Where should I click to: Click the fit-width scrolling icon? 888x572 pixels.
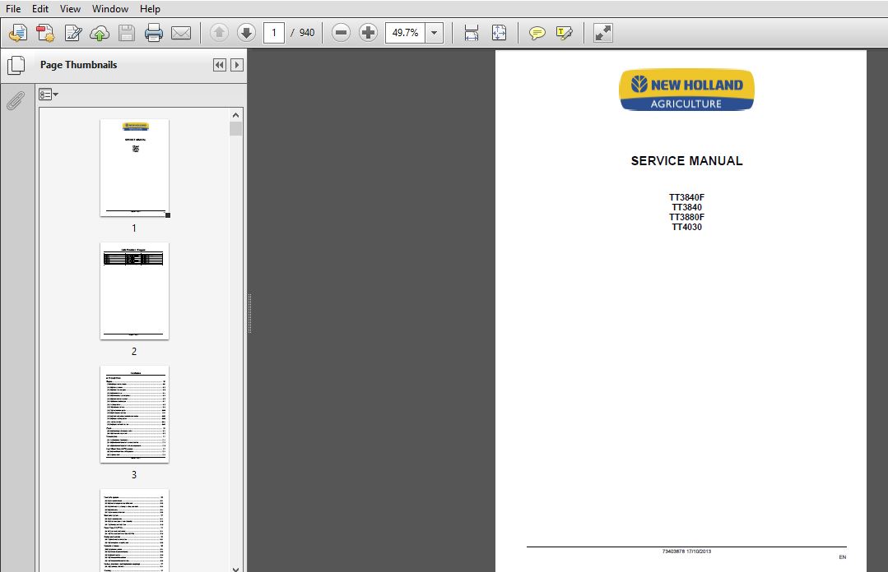pos(472,33)
